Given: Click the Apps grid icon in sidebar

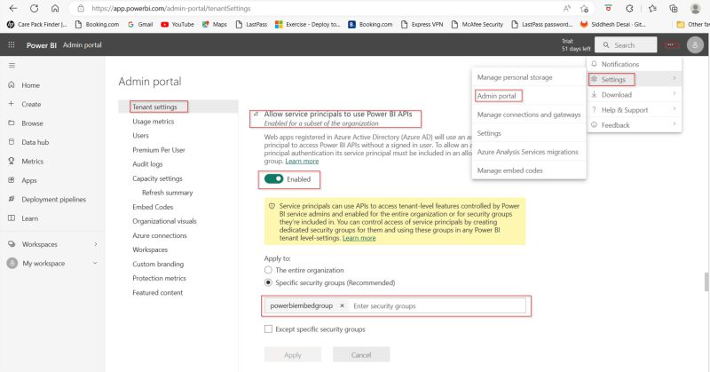Looking at the screenshot, I should click(x=12, y=180).
